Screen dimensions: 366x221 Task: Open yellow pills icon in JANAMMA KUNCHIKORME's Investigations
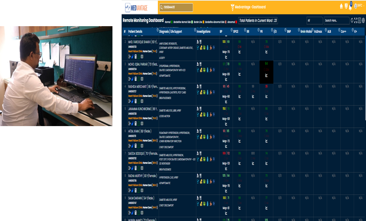coord(201,114)
